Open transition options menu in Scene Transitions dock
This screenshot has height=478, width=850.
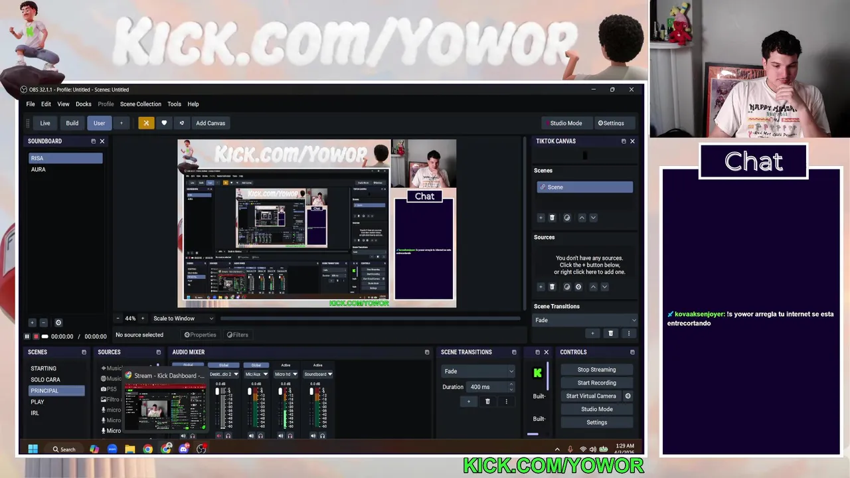click(x=506, y=402)
